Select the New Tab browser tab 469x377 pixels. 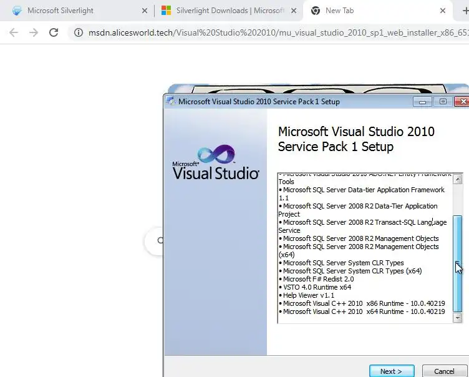[377, 11]
